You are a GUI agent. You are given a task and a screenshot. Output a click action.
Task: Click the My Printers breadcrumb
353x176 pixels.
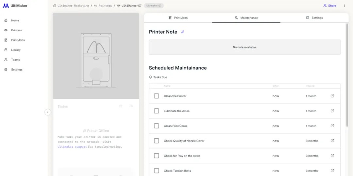point(103,6)
